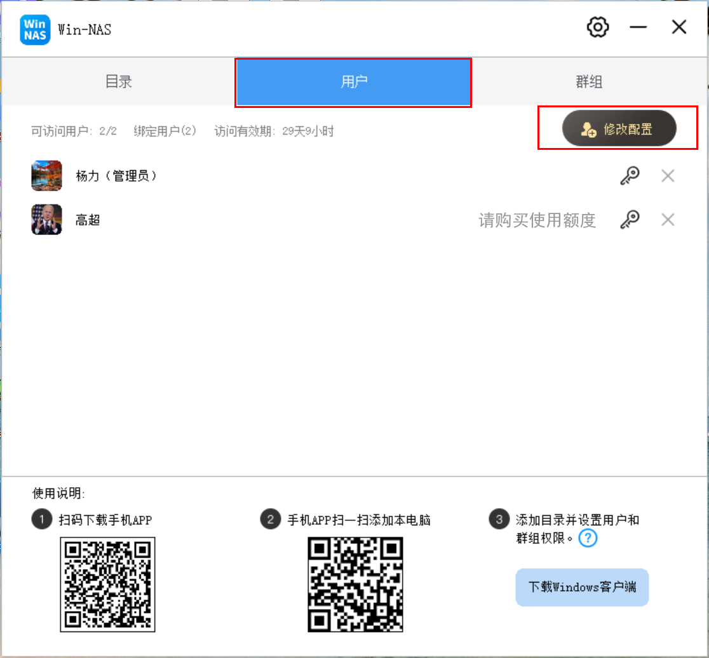
Task: Remove user 杨力 with the X icon
Action: 668,176
